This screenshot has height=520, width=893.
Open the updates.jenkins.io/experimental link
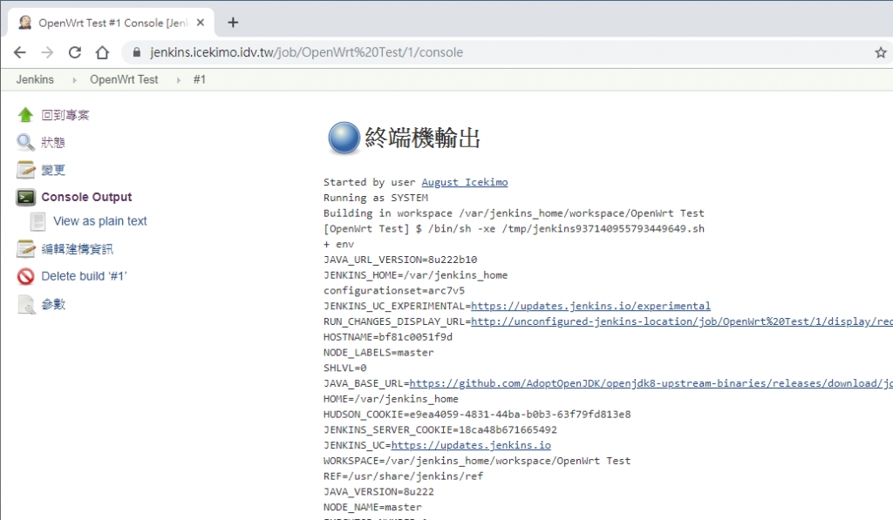[x=590, y=306]
